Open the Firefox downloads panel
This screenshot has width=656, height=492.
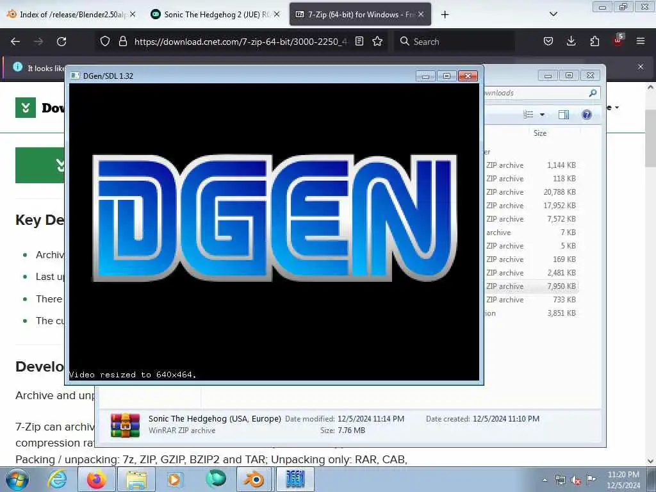[571, 41]
